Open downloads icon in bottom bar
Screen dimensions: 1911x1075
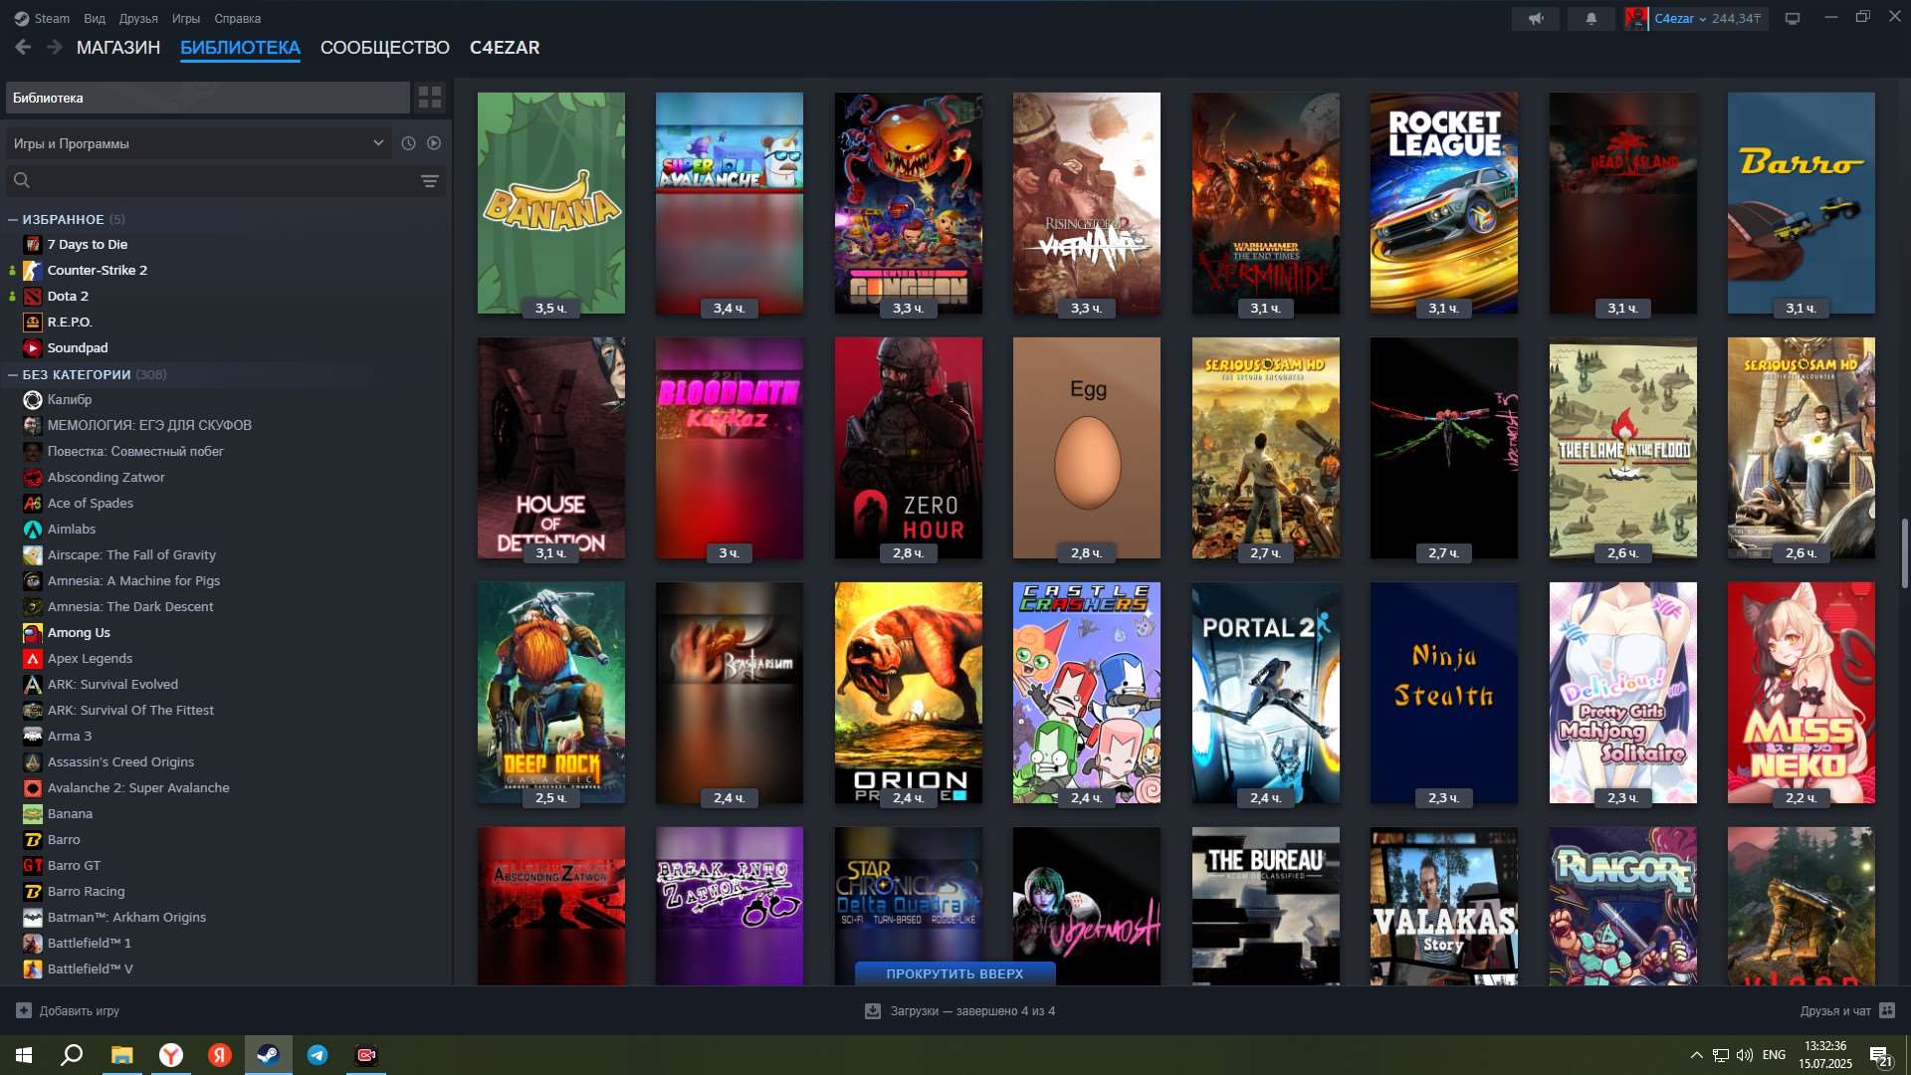tap(873, 1010)
